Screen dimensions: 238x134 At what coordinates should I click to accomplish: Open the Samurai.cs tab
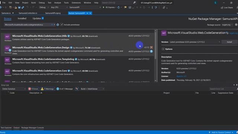pyautogui.click(x=6, y=13)
